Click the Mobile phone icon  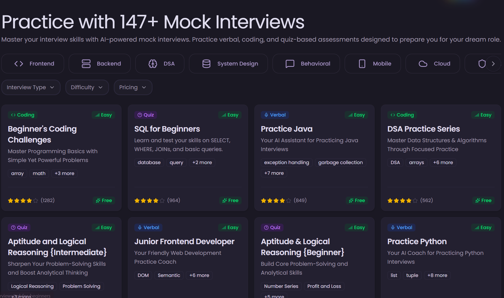coord(362,63)
